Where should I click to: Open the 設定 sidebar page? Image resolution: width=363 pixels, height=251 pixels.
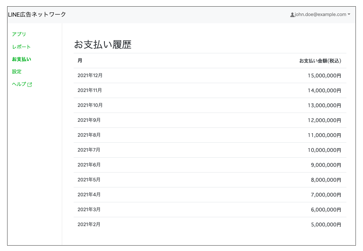pos(17,72)
